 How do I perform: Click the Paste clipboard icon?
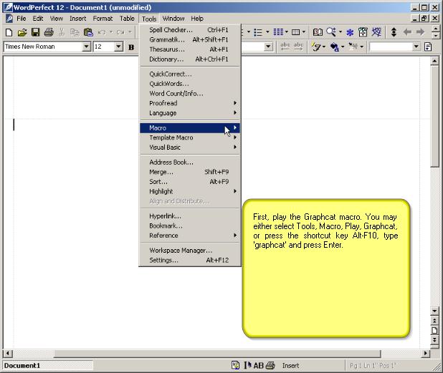pos(88,32)
